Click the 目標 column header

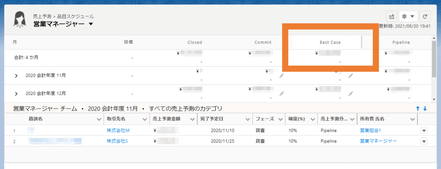point(128,42)
